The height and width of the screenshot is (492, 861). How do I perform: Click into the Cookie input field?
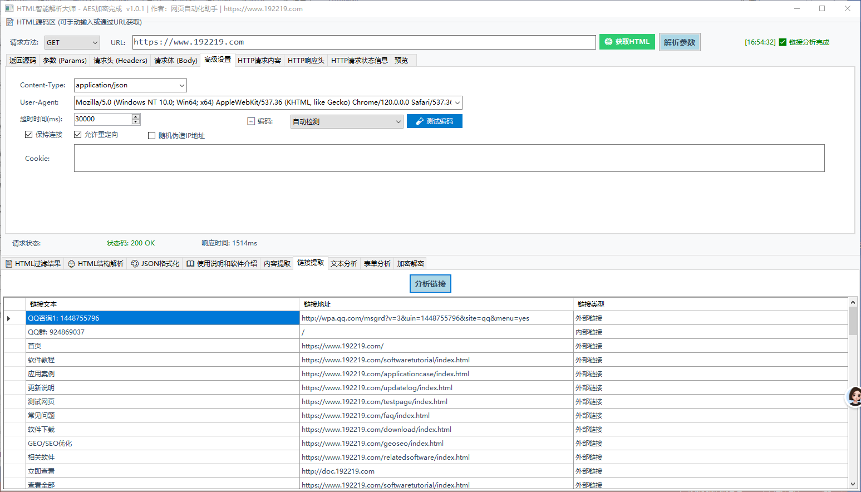[x=449, y=159]
